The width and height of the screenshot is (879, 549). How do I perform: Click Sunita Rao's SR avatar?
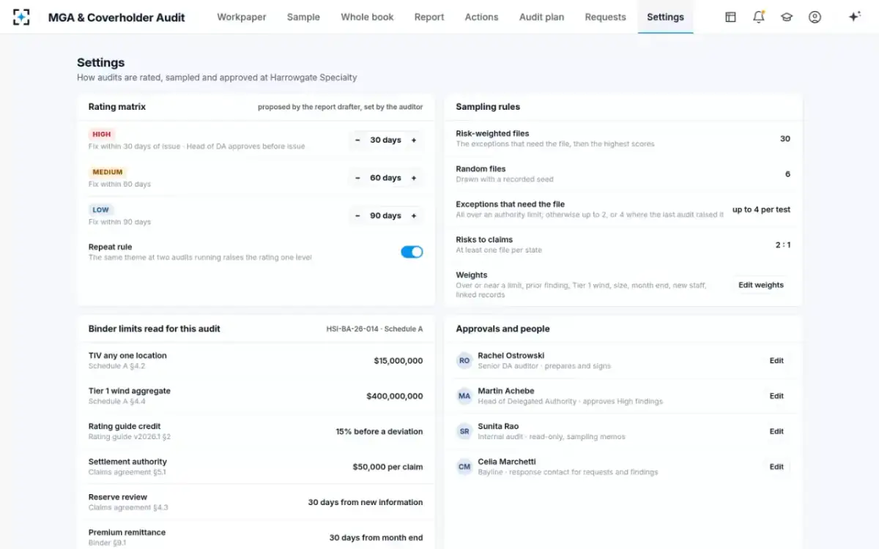coord(464,431)
